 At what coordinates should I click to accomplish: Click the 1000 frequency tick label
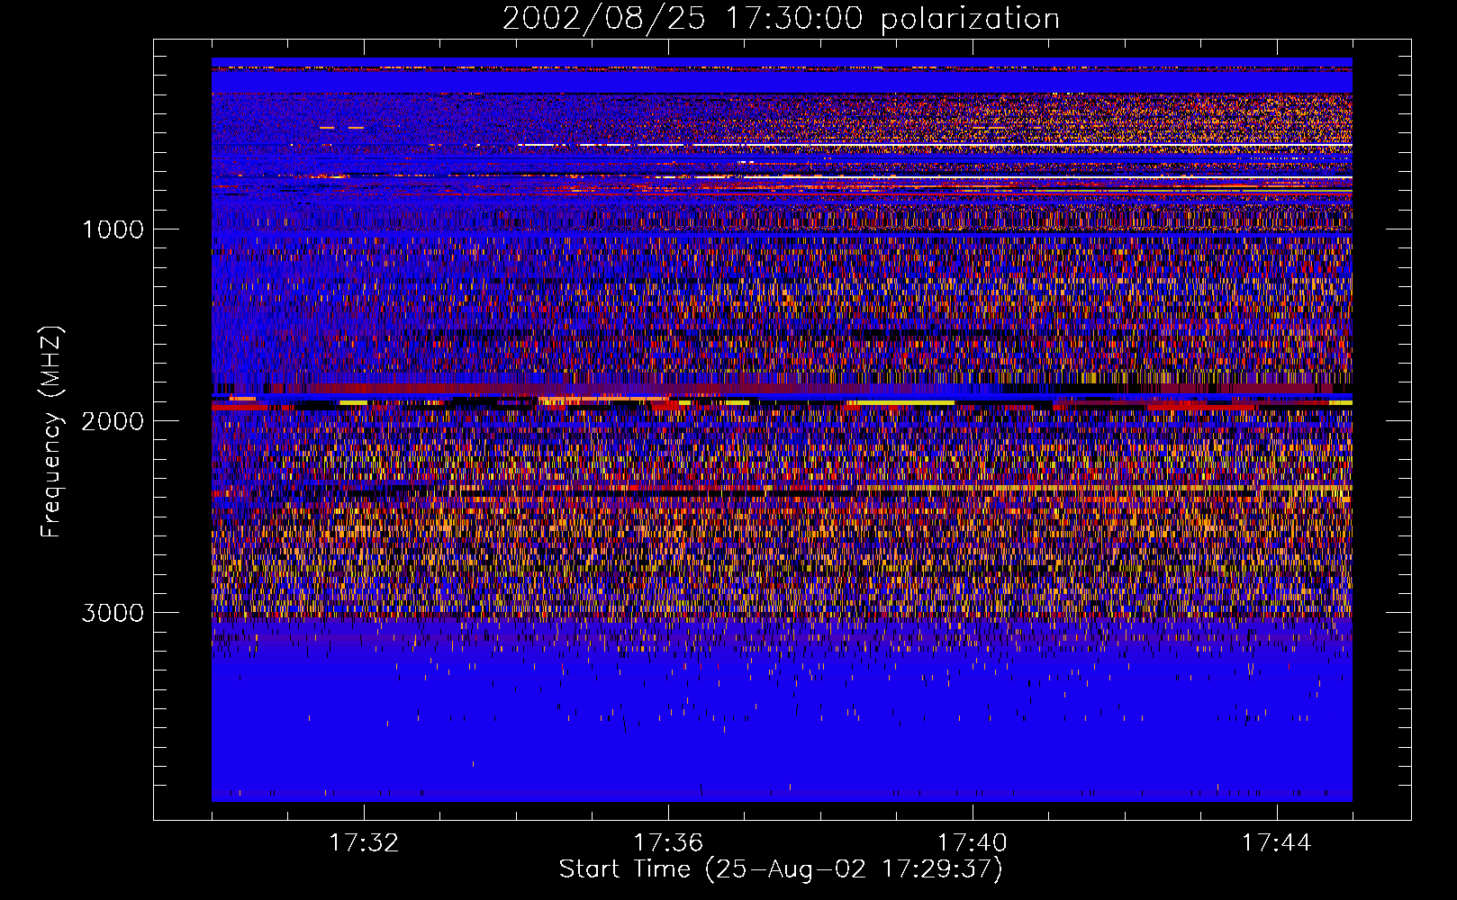click(113, 229)
